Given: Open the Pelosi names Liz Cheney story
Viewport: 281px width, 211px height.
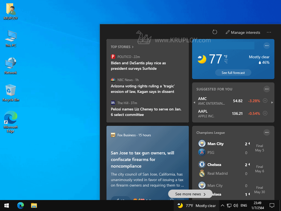Looking at the screenshot, I should [x=146, y=112].
